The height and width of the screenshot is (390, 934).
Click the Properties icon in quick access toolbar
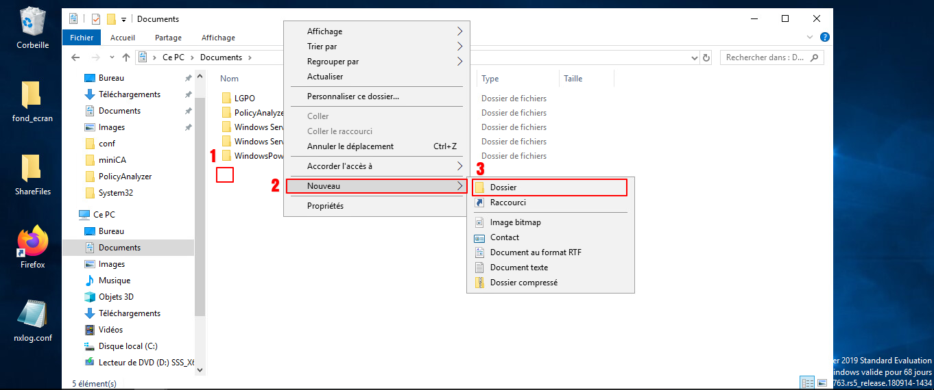[96, 19]
